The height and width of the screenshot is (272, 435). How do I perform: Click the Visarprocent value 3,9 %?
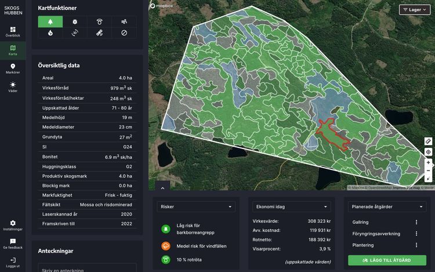[325, 249]
